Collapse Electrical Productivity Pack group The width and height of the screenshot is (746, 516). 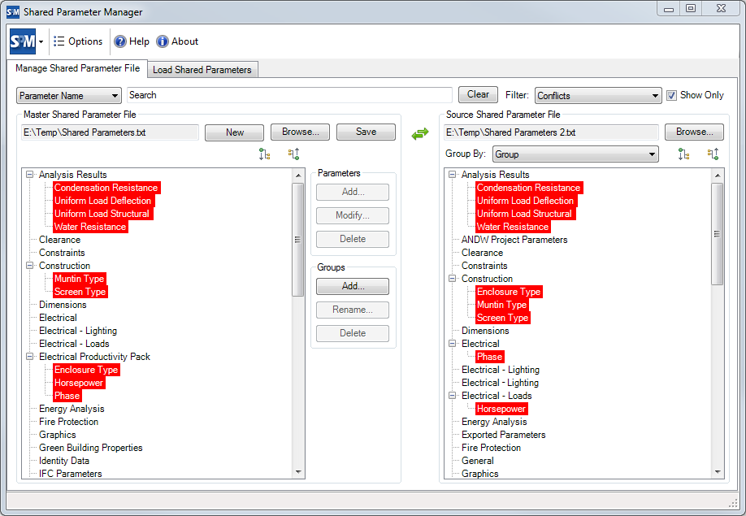30,356
